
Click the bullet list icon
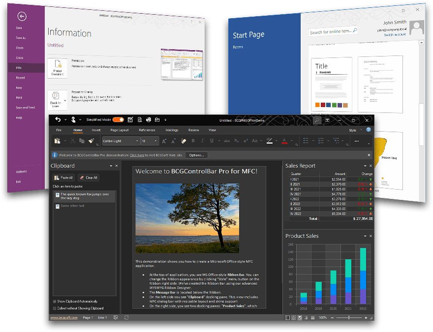tap(306, 141)
